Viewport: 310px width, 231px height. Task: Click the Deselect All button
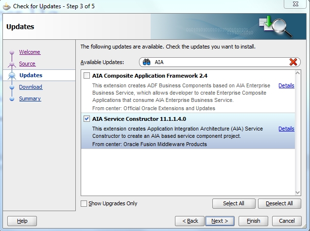point(279,203)
